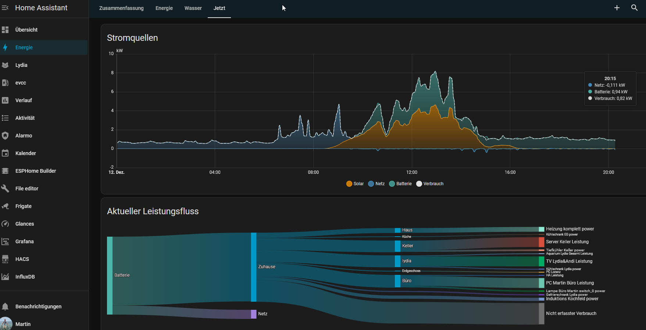Click the ESPHome Builder chip icon
This screenshot has width=646, height=330.
[5, 171]
